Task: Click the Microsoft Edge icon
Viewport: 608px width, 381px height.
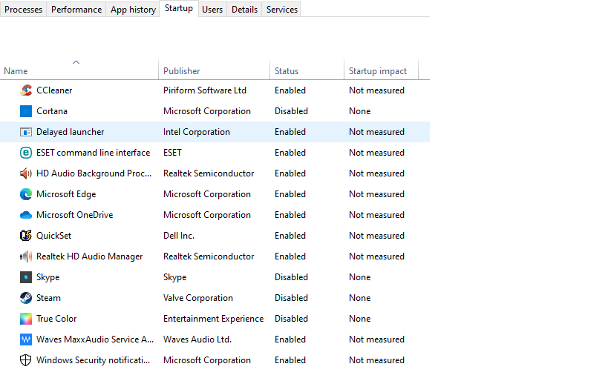Action: tap(26, 194)
